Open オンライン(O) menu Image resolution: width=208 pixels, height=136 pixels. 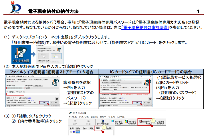click(84, 117)
